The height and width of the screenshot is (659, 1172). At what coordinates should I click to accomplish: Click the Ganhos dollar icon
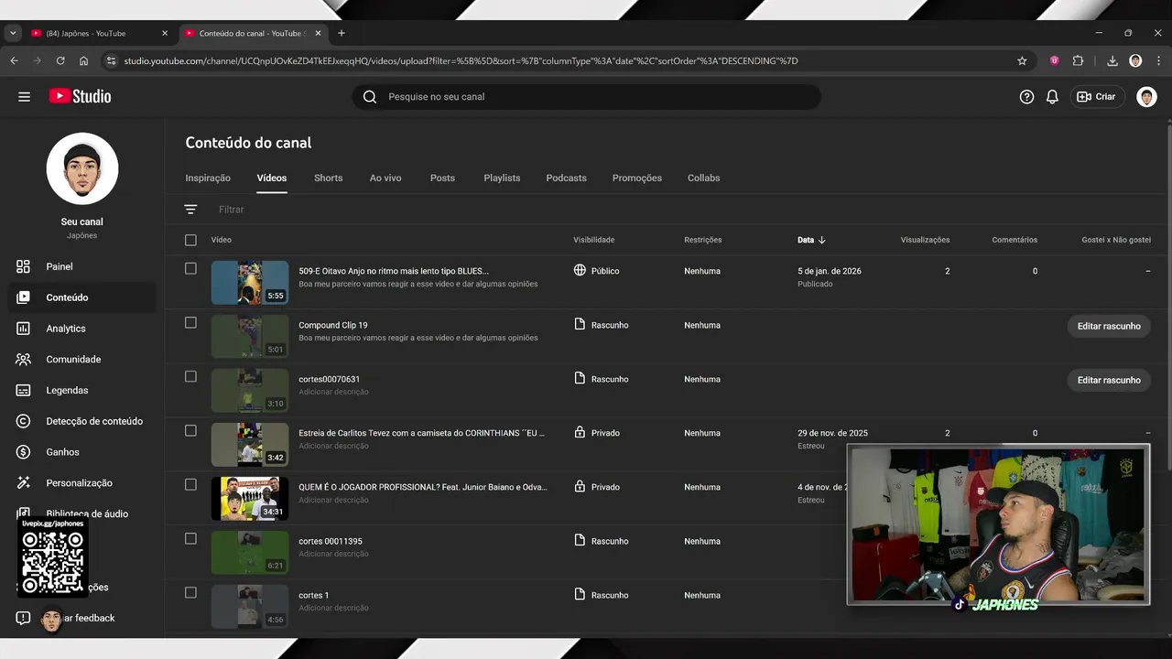[24, 452]
